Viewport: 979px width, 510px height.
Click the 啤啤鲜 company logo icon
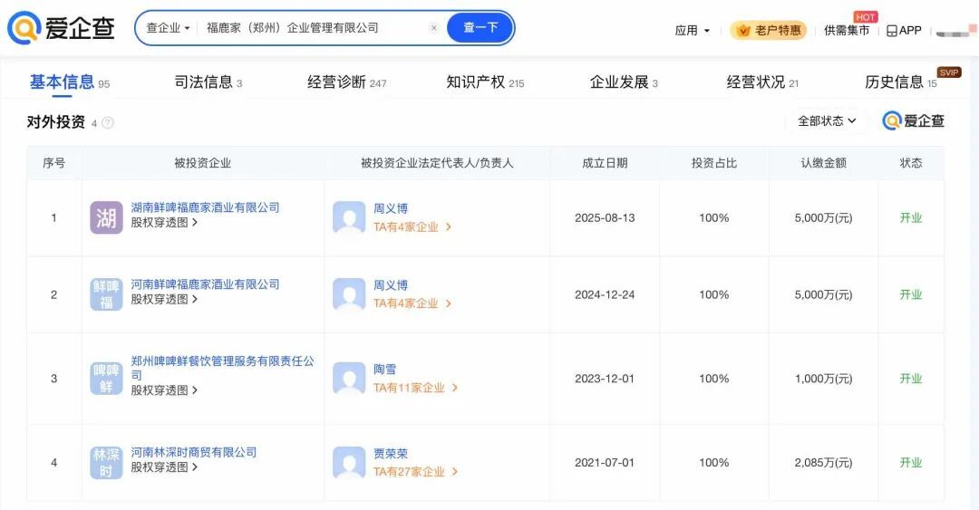pyautogui.click(x=106, y=379)
